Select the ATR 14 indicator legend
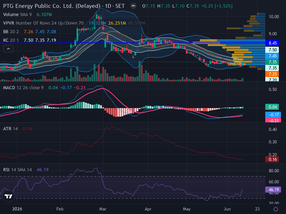Screen dimensions: 286x214 tap(10, 129)
